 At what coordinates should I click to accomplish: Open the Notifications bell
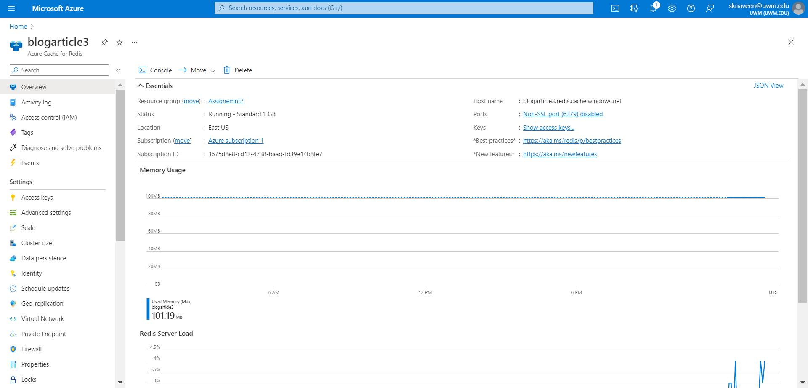(653, 8)
